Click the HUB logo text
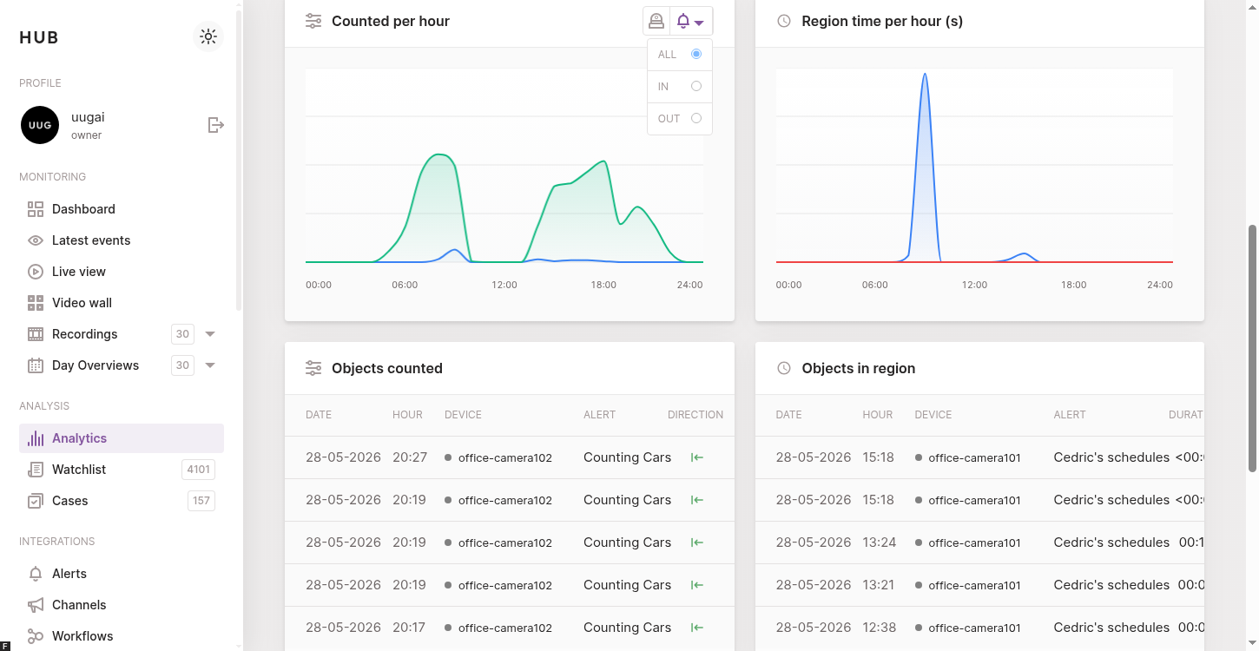 [x=39, y=37]
